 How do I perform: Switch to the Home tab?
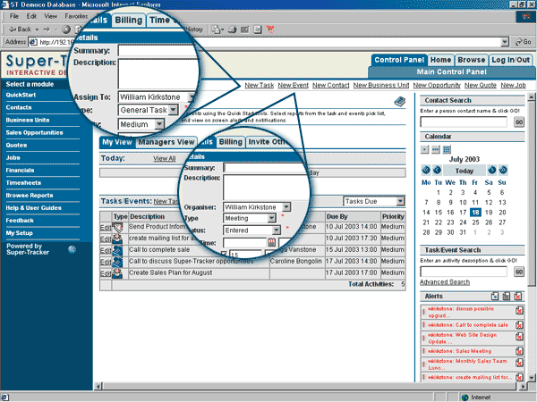coord(440,60)
